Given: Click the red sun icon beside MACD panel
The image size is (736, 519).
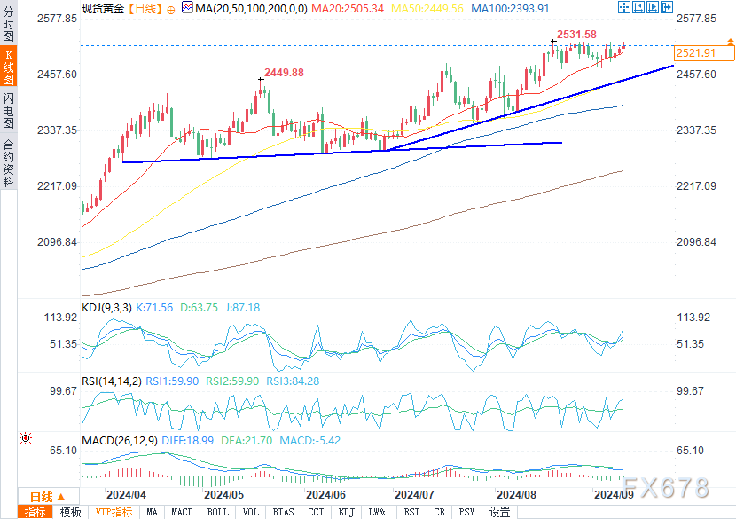Looking at the screenshot, I should coord(27,439).
